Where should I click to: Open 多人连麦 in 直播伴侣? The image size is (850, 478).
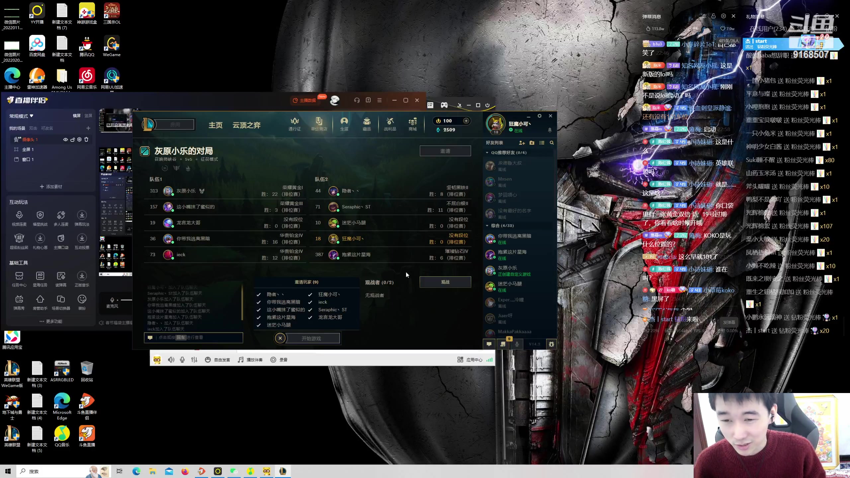click(61, 218)
